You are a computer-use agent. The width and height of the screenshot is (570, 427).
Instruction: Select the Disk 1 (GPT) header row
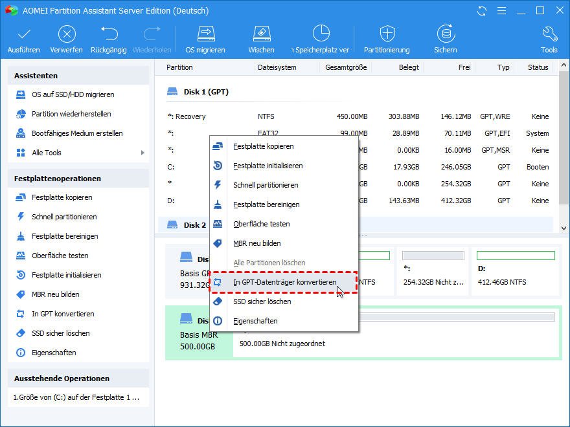tap(356, 92)
